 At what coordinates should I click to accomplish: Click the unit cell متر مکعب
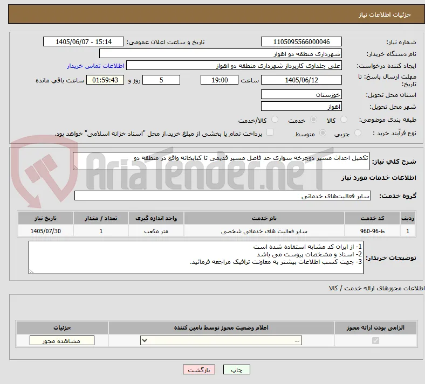(x=156, y=231)
